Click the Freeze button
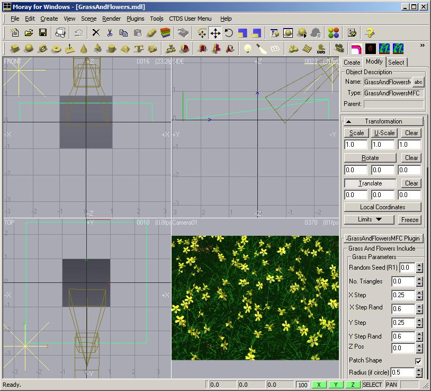The height and width of the screenshot is (391, 431). pyautogui.click(x=409, y=219)
